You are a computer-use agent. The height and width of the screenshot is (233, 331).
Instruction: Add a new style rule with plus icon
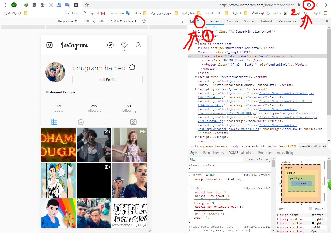click(x=267, y=159)
